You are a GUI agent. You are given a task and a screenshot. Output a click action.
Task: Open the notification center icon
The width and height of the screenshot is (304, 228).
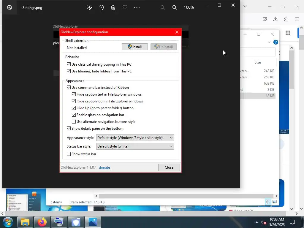click(292, 222)
